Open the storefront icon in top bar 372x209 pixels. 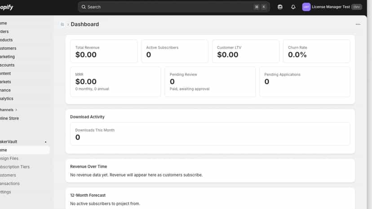tap(280, 7)
